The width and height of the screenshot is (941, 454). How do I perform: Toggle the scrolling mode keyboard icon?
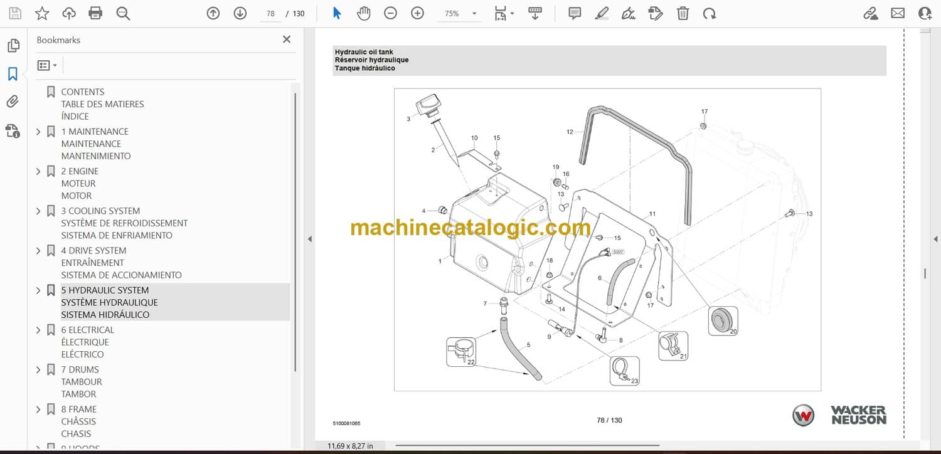tap(535, 13)
